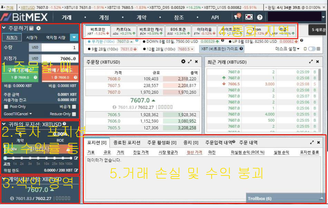Click the 지정가 price input showing 7606.0
This screenshot has width=328, height=208.
click(x=60, y=58)
